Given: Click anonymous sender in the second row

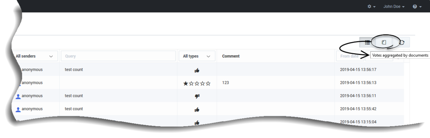Looking at the screenshot, I should click(32, 83).
